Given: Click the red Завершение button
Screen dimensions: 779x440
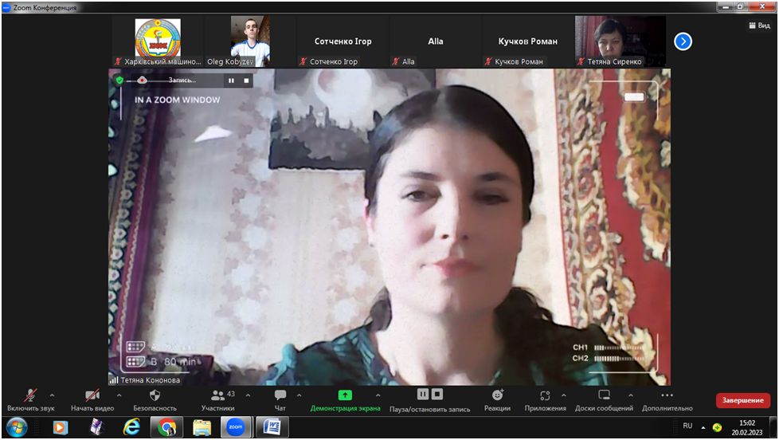Looking at the screenshot, I should point(742,400).
